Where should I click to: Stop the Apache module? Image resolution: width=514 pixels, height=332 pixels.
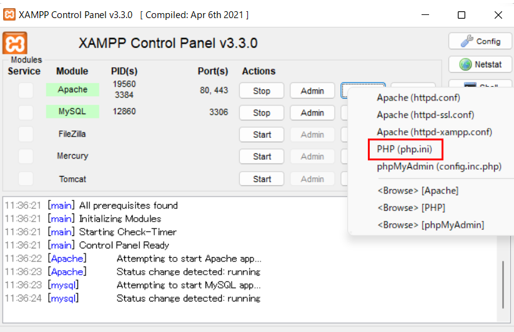[x=262, y=90]
